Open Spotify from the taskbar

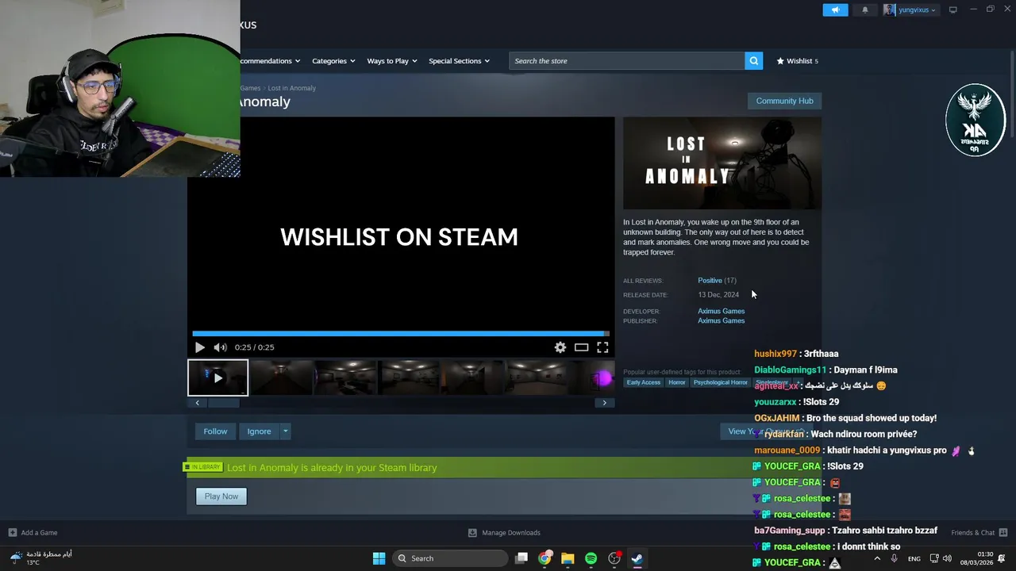point(591,558)
